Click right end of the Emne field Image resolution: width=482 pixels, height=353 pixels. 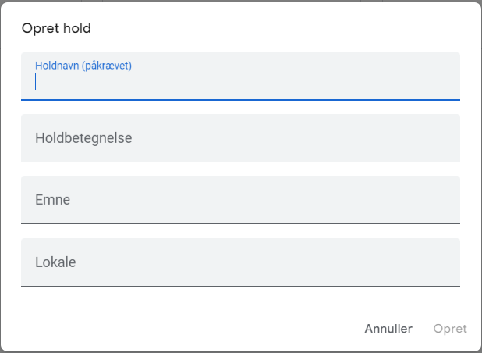(445, 200)
